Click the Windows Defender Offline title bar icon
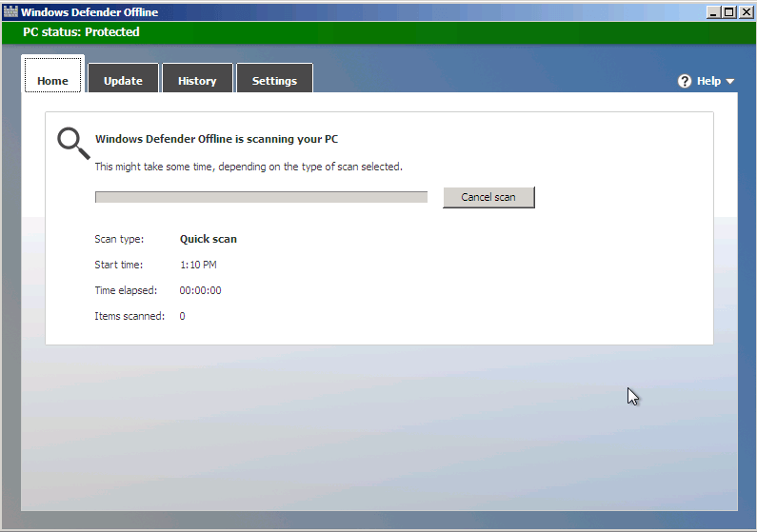The width and height of the screenshot is (757, 532). (10, 11)
